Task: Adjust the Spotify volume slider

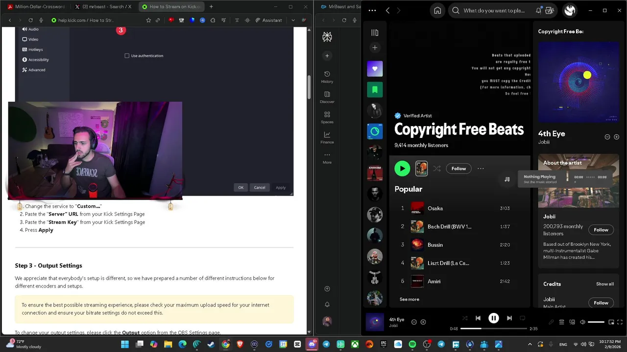Action: (x=596, y=322)
